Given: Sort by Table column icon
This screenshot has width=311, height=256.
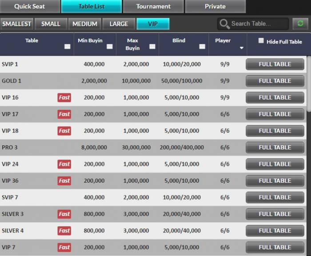Looking at the screenshot, I should (x=68, y=46).
